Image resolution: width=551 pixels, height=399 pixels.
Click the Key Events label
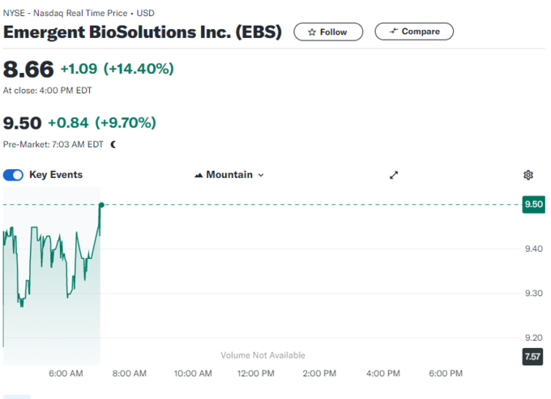56,175
